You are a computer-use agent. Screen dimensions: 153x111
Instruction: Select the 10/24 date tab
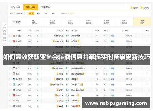pyautogui.click(x=106, y=22)
